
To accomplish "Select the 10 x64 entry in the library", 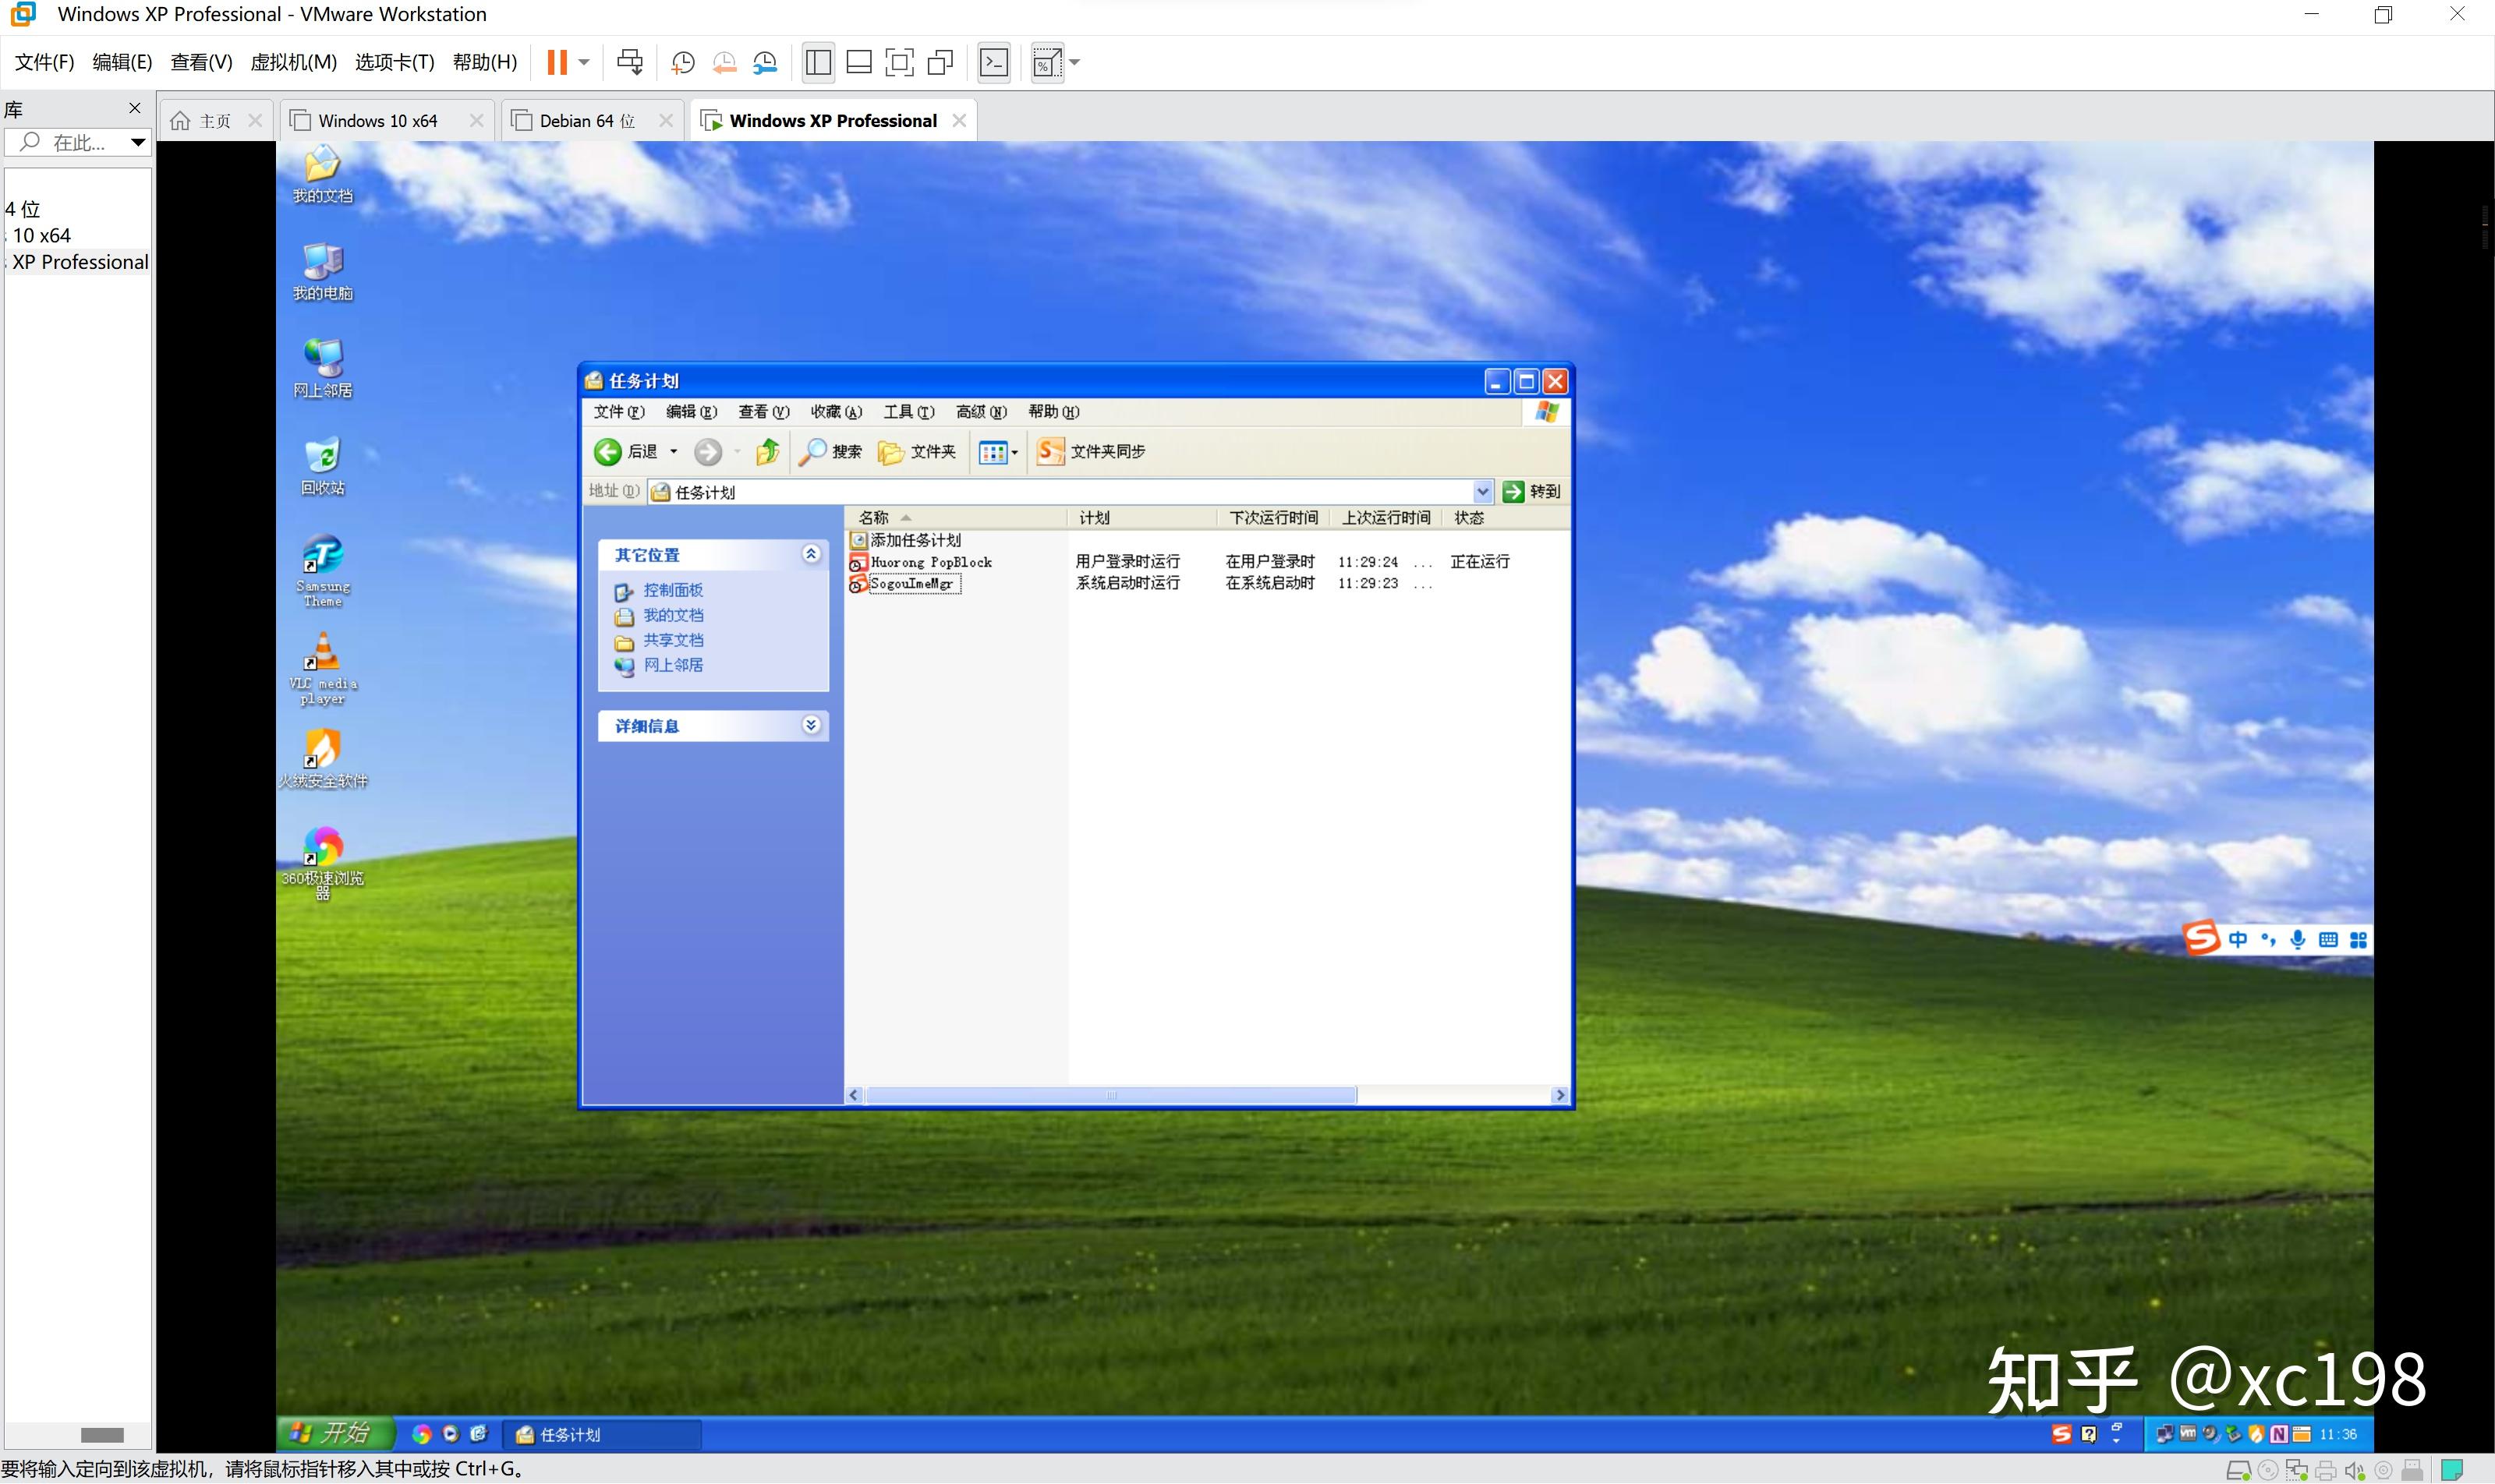I will click(x=41, y=235).
